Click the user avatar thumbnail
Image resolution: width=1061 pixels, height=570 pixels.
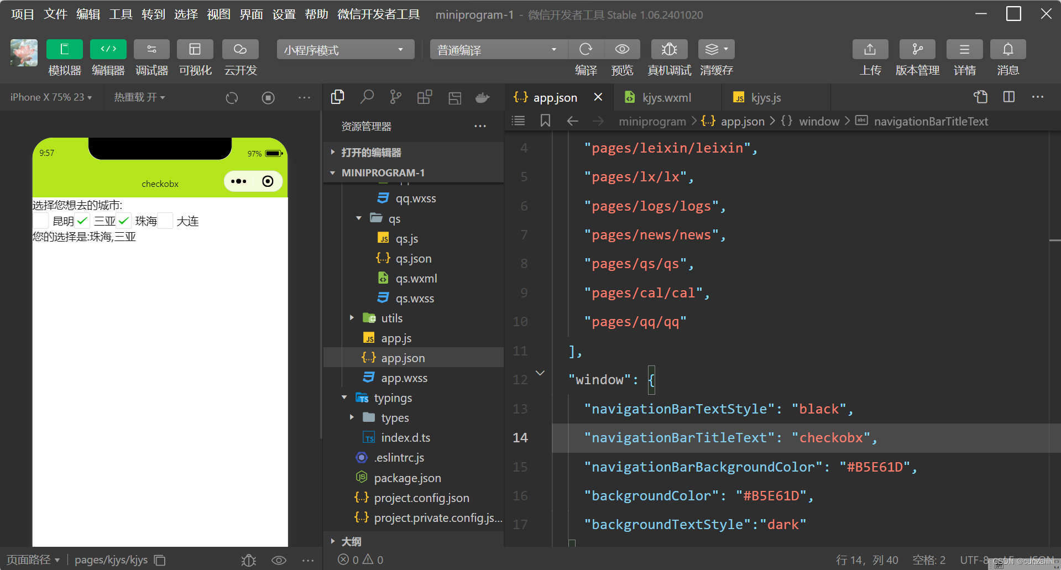24,53
